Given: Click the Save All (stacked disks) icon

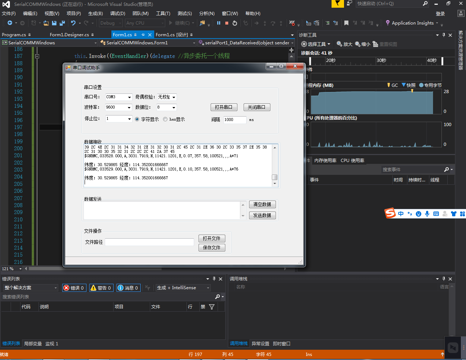Looking at the screenshot, I should [62, 23].
